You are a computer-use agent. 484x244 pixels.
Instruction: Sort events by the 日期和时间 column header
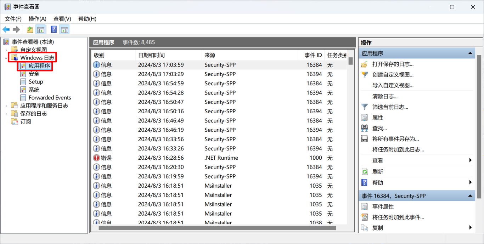tap(151, 55)
